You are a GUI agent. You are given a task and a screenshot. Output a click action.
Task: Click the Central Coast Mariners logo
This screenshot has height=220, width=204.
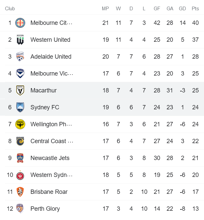[20, 141]
